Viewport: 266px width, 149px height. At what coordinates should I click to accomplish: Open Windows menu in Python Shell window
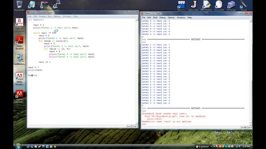(x=181, y=17)
